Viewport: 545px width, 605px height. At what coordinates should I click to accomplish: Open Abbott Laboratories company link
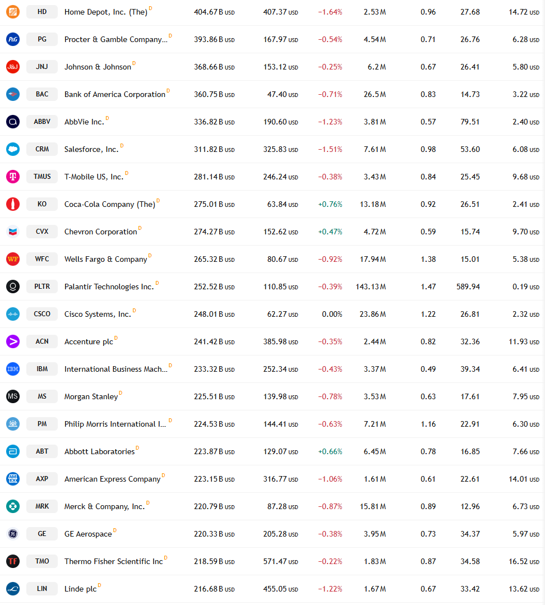(x=99, y=451)
